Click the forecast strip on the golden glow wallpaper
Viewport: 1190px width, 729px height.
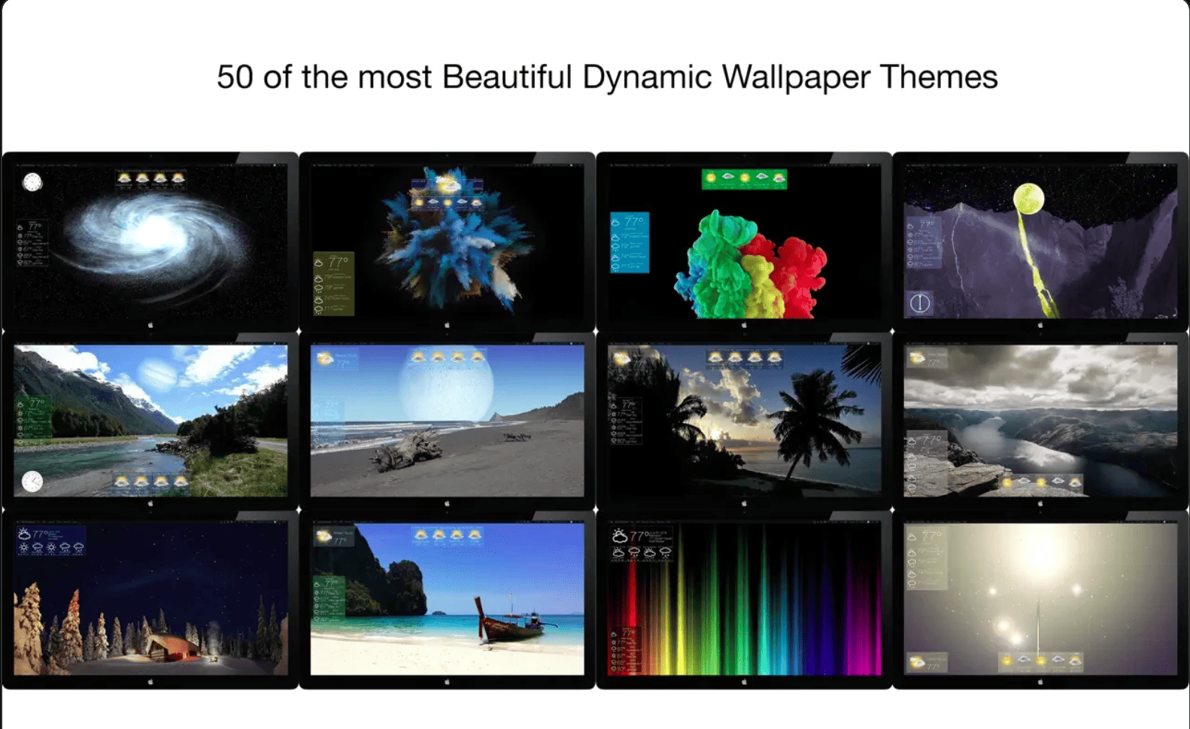1041,661
